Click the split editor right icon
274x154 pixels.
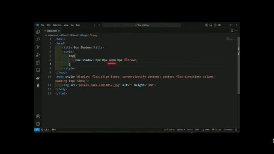click(232, 31)
